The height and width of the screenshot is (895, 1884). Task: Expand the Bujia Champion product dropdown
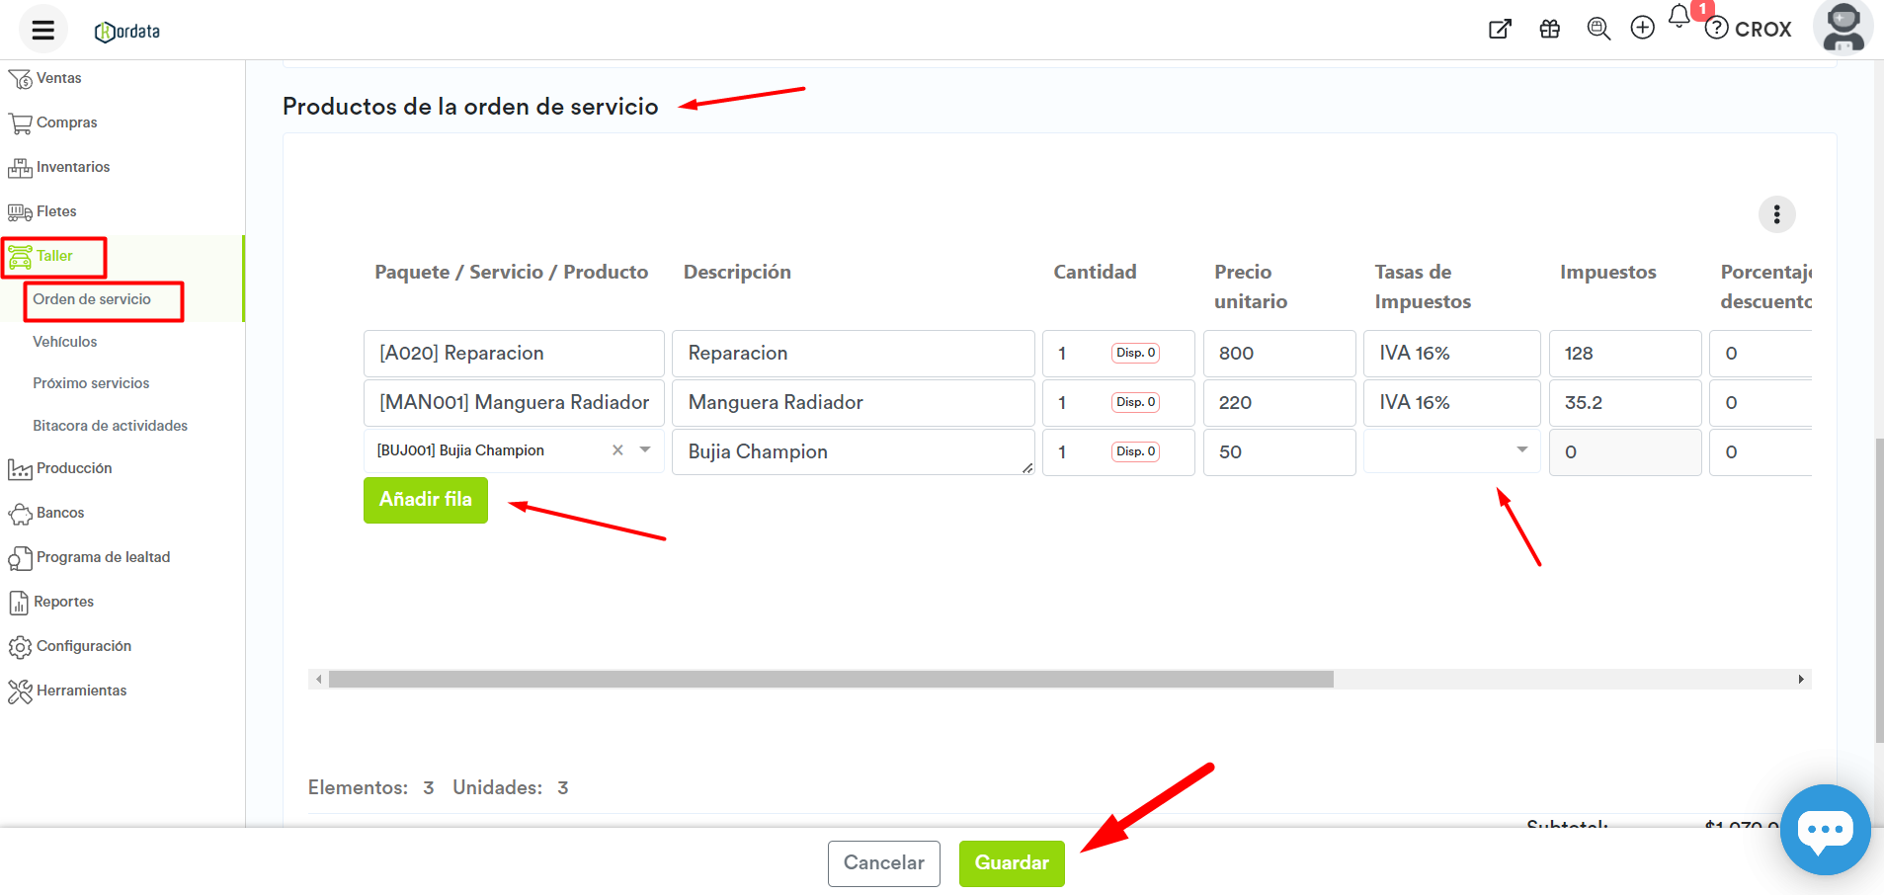(x=645, y=449)
